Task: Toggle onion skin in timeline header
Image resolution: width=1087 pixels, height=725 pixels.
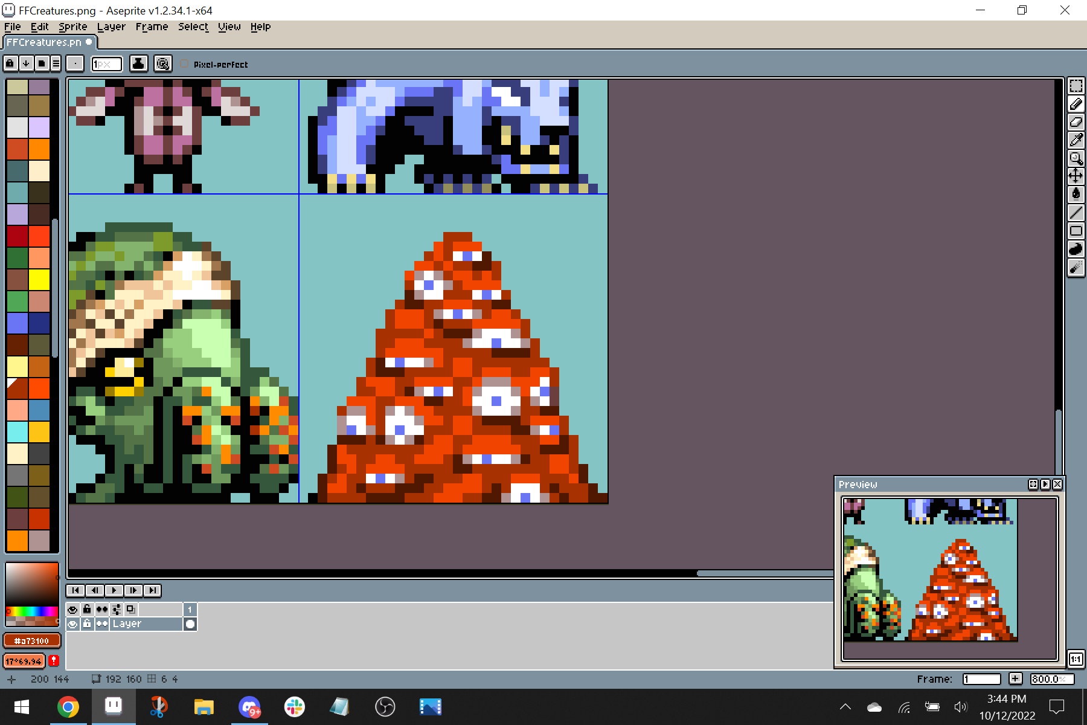Action: point(131,609)
